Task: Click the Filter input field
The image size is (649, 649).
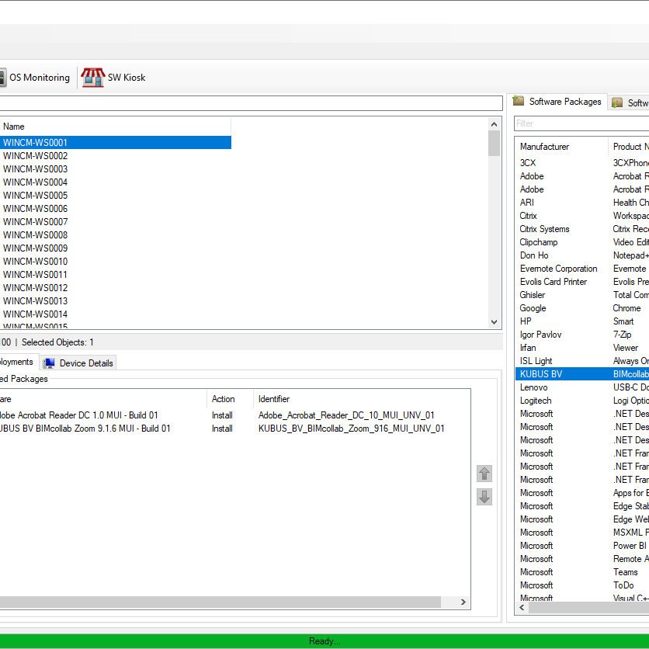Action: [x=581, y=123]
